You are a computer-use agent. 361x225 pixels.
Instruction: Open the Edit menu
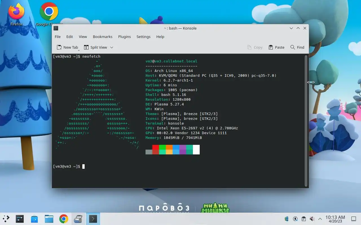point(70,37)
